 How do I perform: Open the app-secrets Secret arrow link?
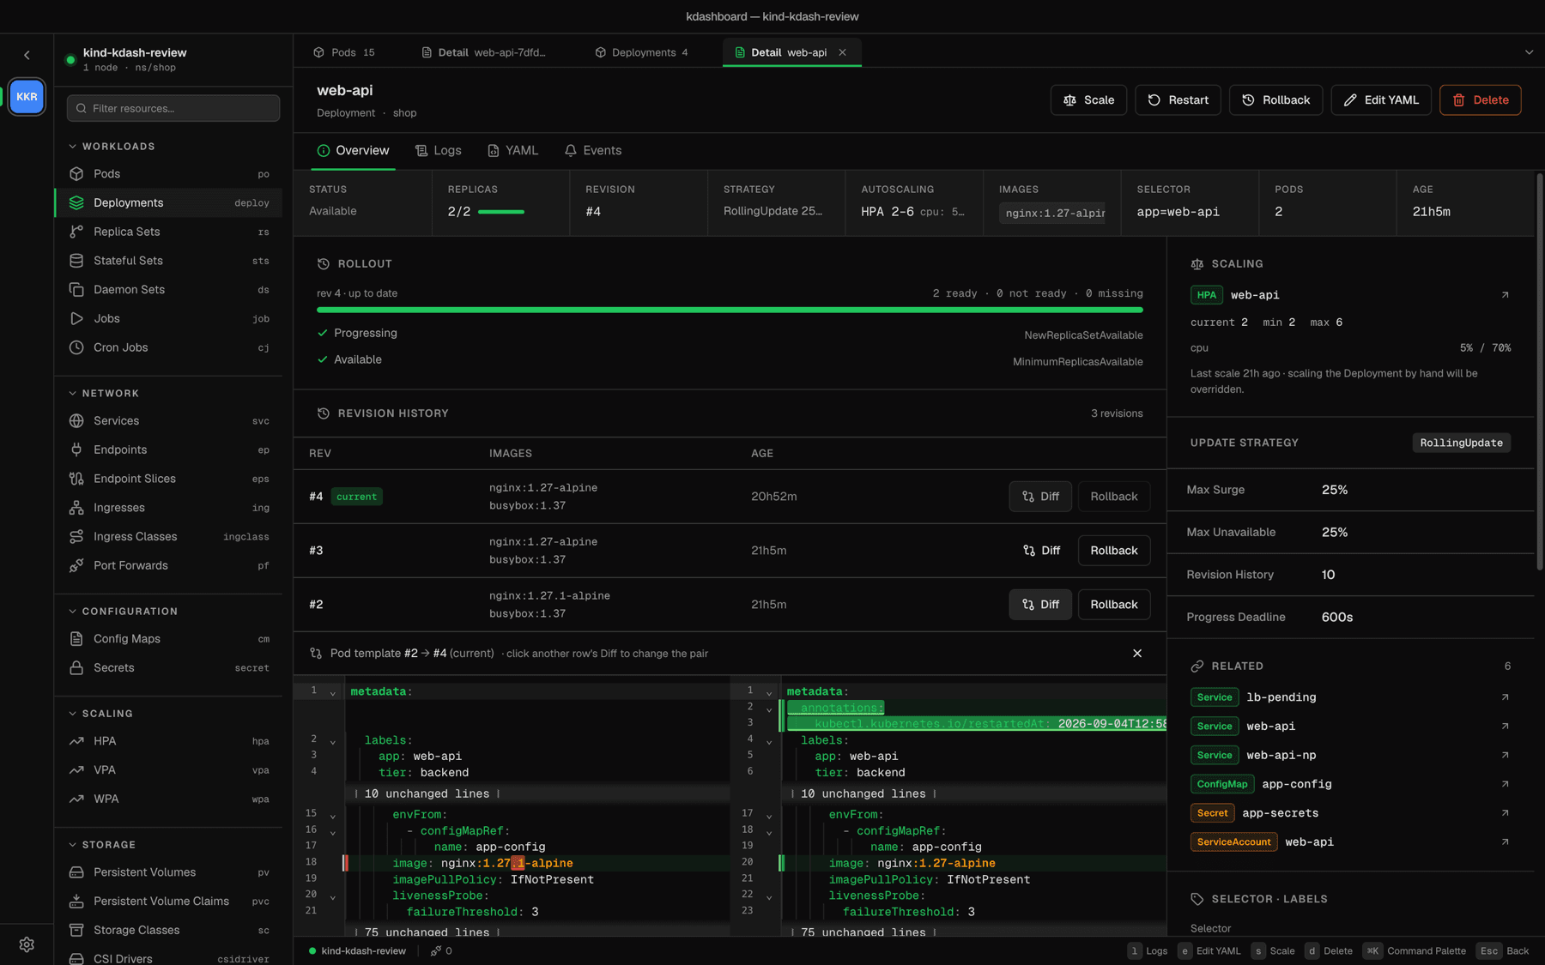click(1505, 813)
